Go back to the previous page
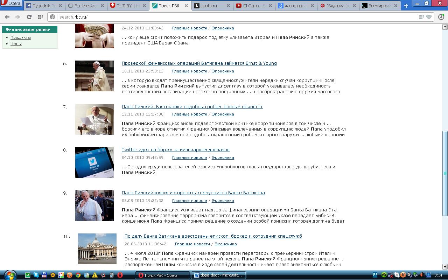The height and width of the screenshot is (280, 448). click(x=7, y=17)
